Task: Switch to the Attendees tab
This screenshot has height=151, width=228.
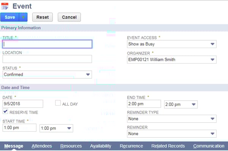Action: [x=42, y=146]
